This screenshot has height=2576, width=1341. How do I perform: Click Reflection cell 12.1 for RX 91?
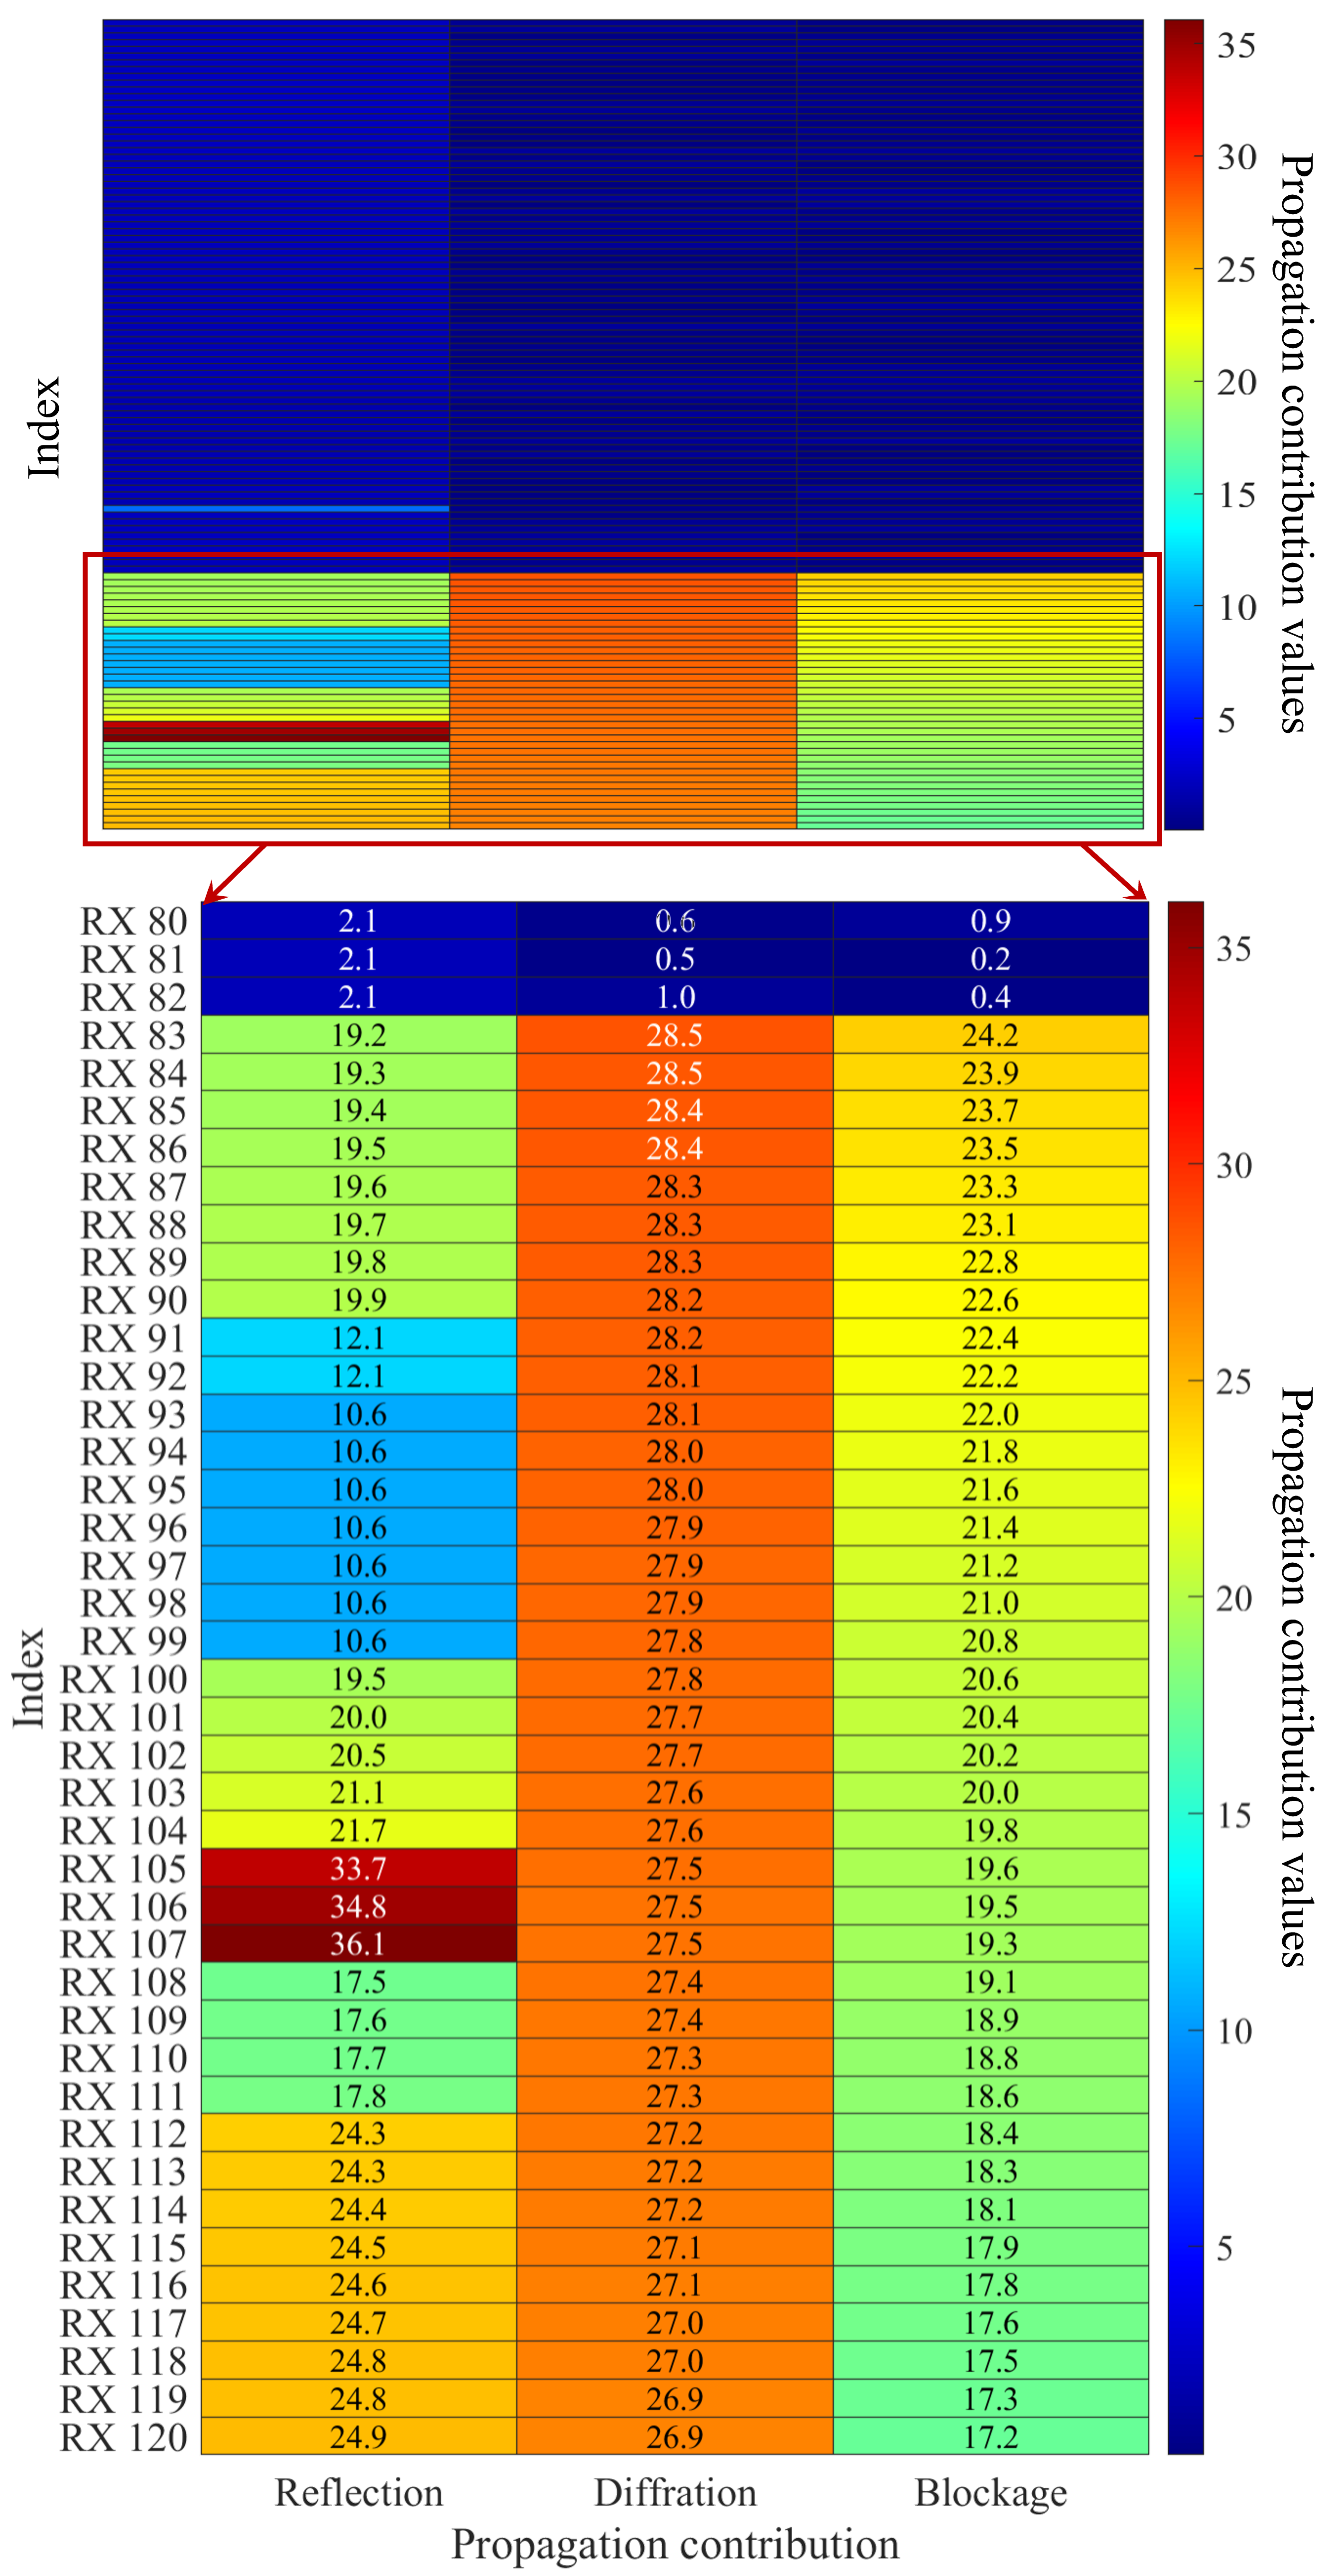coord(358,1338)
